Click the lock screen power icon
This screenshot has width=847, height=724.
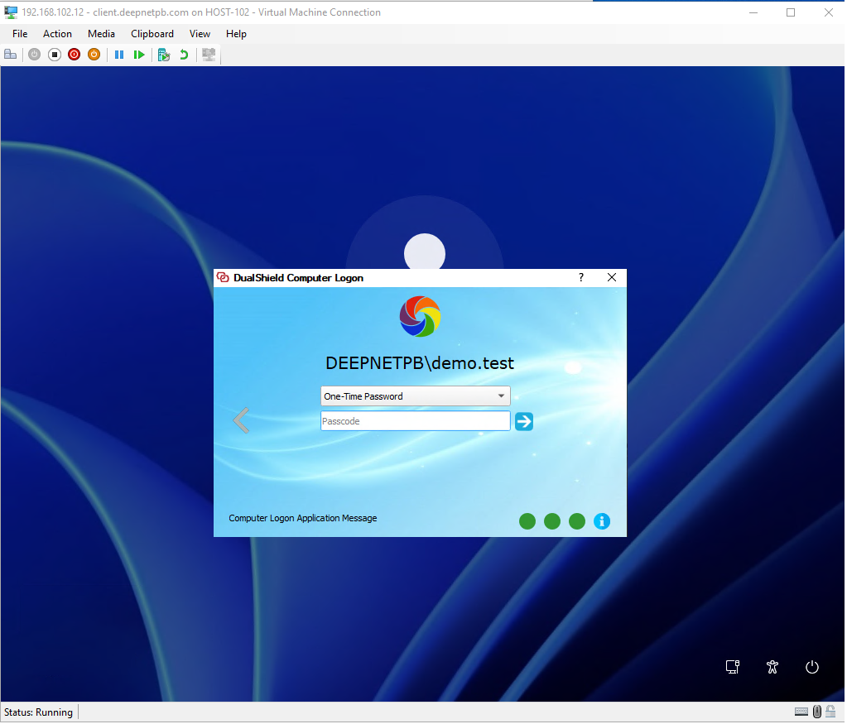[x=812, y=667]
